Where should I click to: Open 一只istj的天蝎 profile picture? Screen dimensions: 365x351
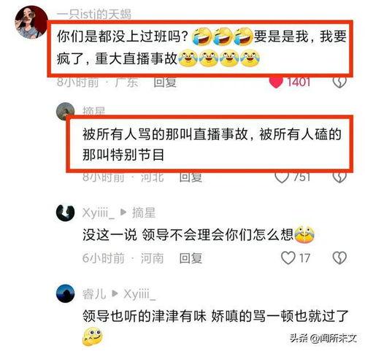click(31, 23)
